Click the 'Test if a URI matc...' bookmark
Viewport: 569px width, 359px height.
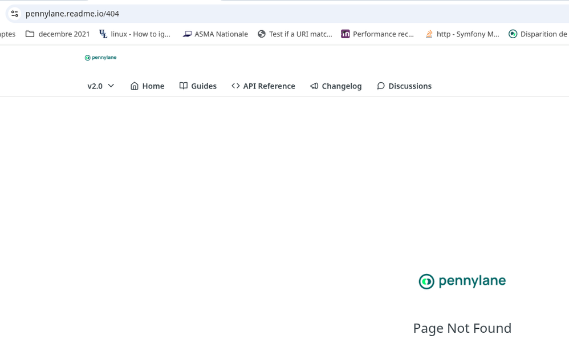click(x=295, y=34)
